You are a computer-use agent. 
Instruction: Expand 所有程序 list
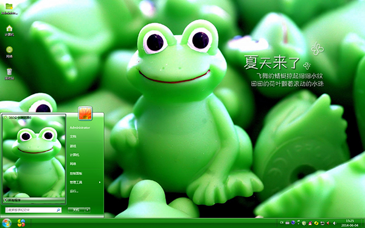tap(34, 200)
